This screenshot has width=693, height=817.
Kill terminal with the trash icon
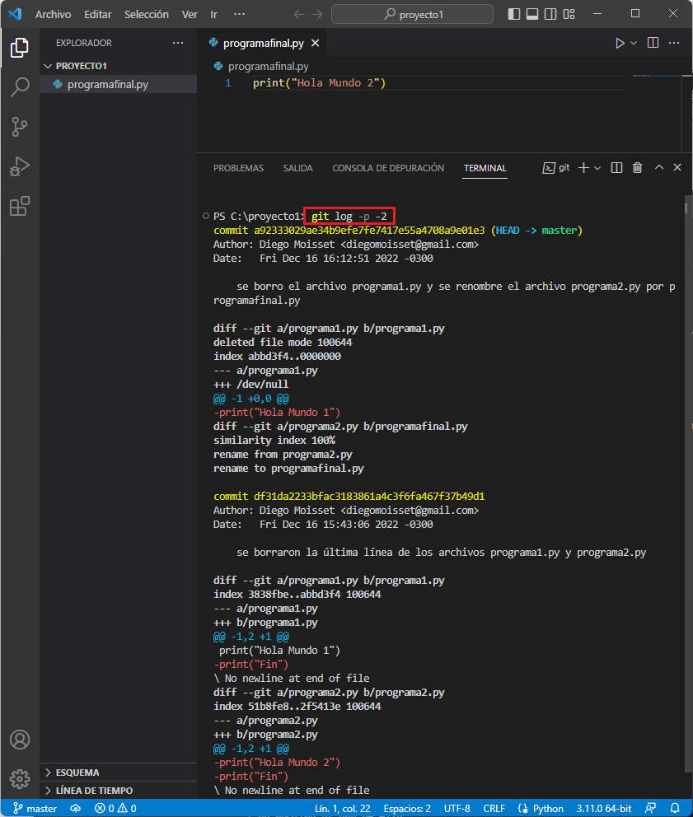637,168
